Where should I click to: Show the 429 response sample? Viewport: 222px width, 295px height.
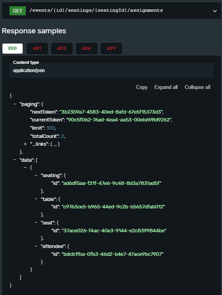pyautogui.click(x=111, y=48)
